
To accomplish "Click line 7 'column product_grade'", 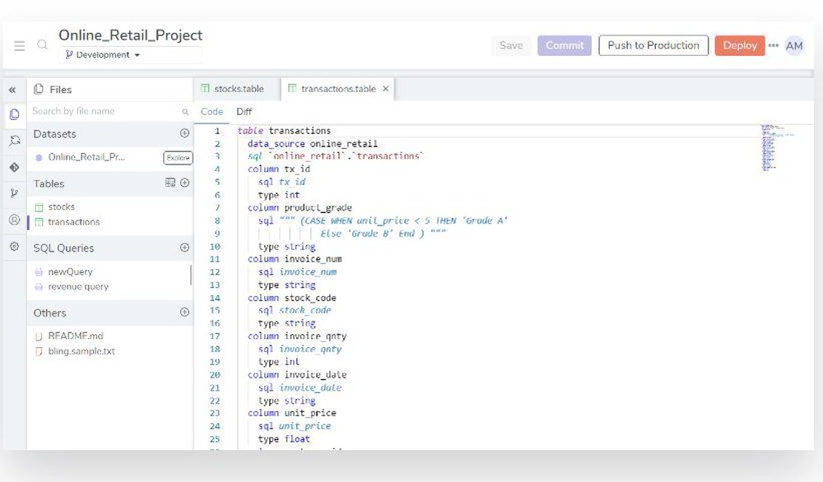I will [x=300, y=208].
